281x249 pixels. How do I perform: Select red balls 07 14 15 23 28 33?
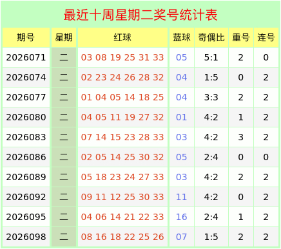tap(122, 137)
